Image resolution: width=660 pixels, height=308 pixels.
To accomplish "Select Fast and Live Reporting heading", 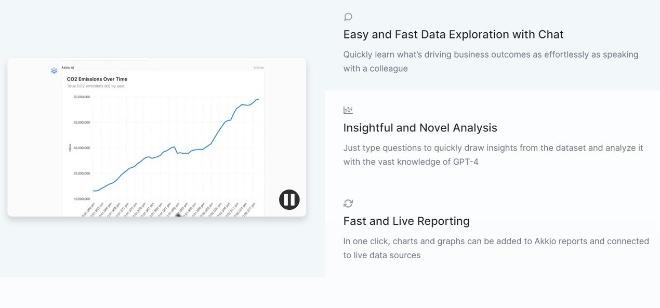I will coord(406,221).
